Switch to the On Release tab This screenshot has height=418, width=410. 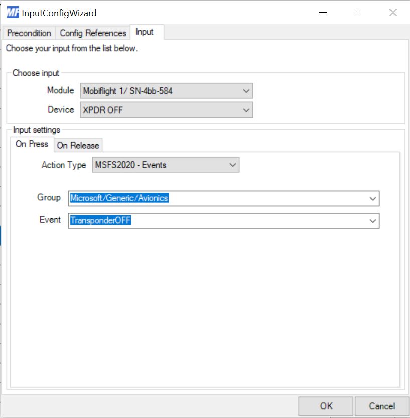[x=78, y=145]
